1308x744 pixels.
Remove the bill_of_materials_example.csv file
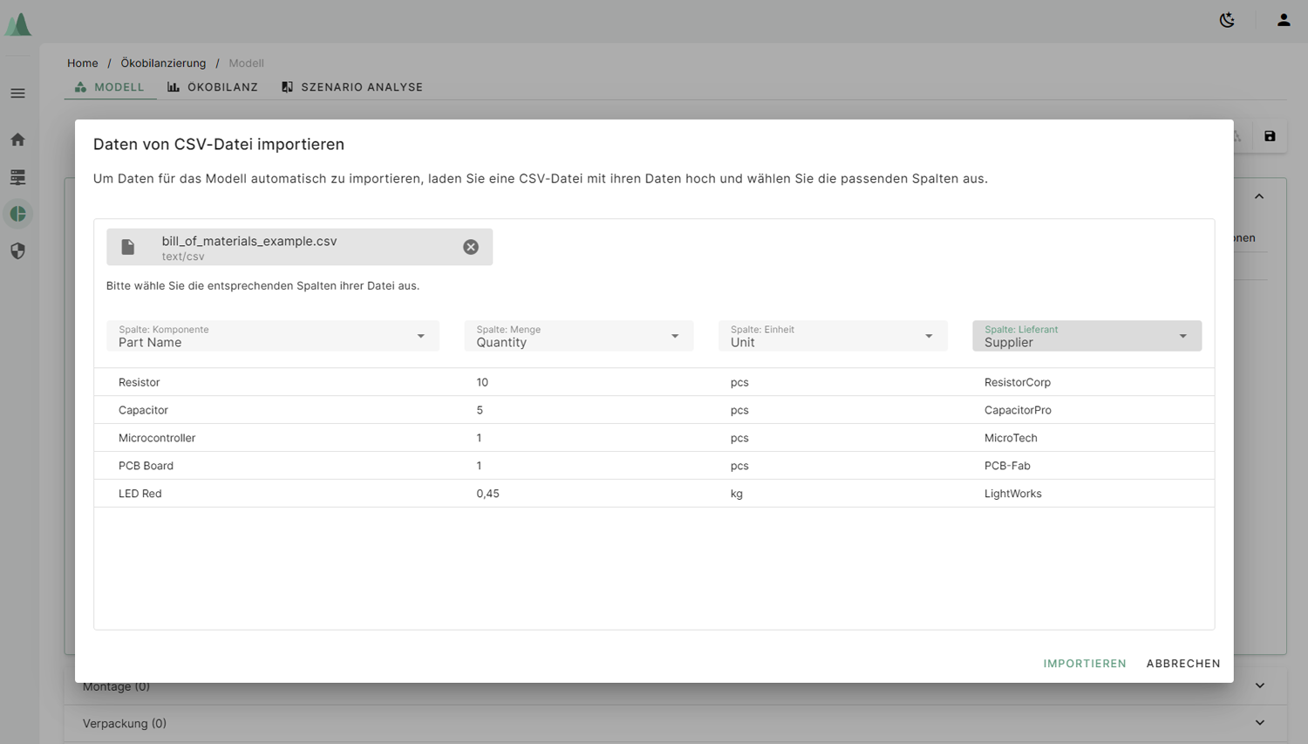point(471,247)
